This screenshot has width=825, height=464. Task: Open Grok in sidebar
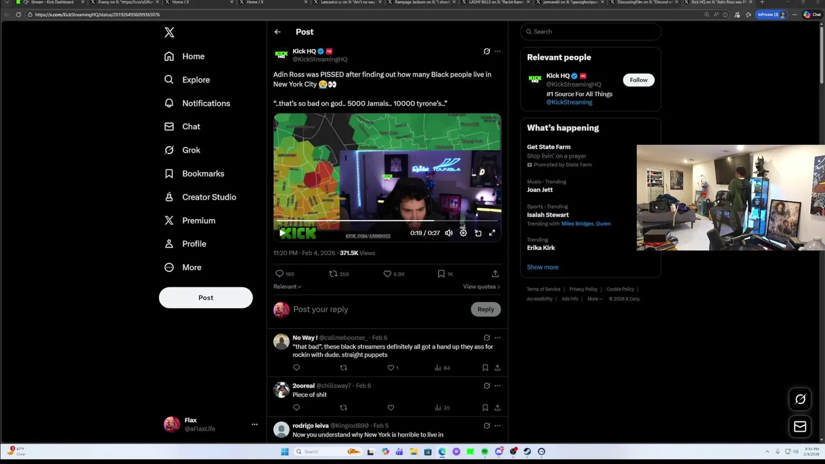(182, 150)
